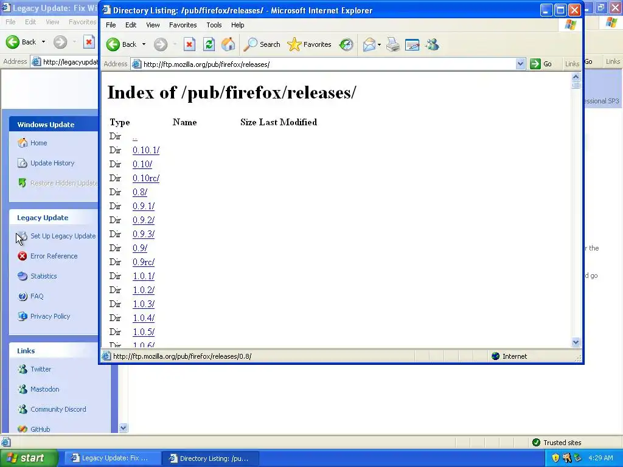Open the parent directory '..' link

click(x=135, y=137)
